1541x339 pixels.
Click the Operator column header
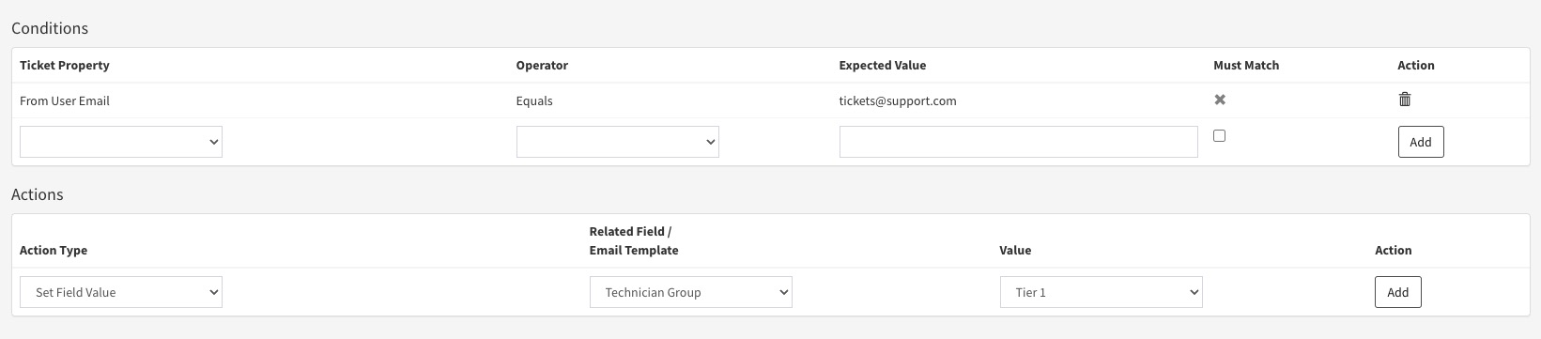pos(542,65)
